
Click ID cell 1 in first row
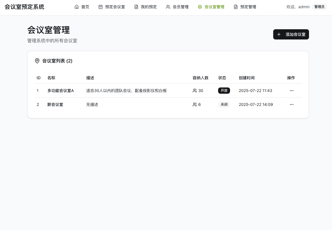(38, 91)
